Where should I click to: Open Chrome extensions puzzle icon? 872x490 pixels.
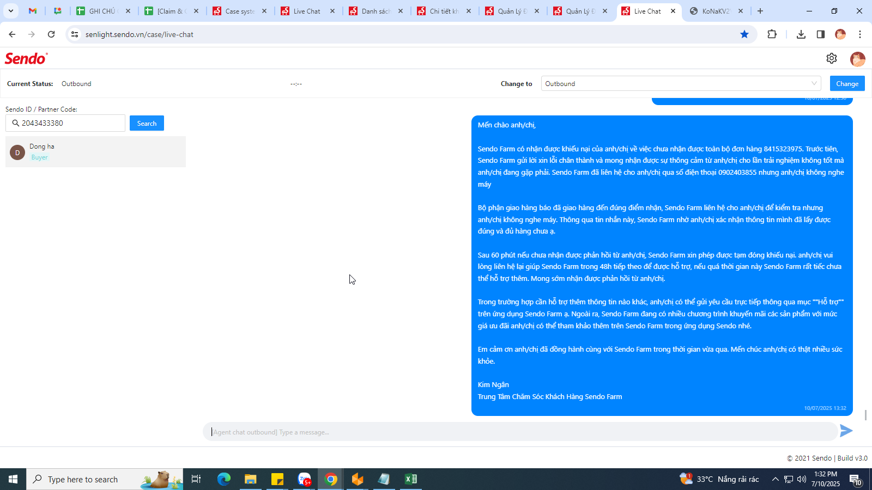pyautogui.click(x=772, y=34)
